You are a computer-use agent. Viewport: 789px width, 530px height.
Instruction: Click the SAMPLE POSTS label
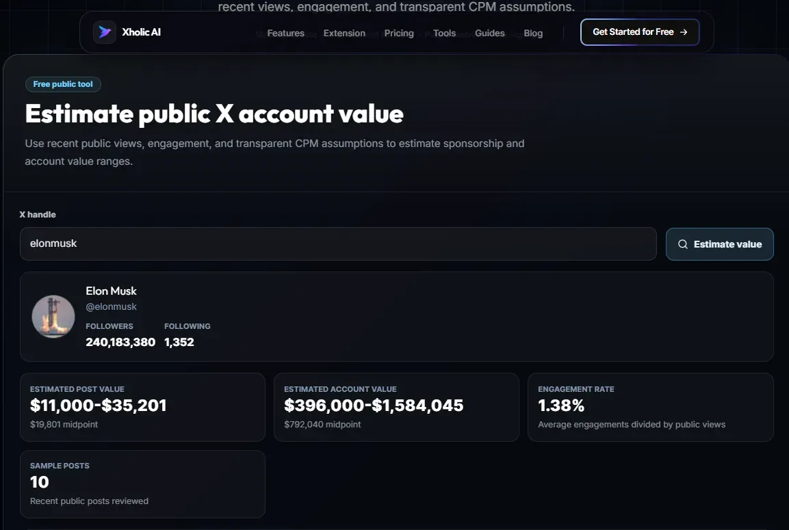(x=60, y=466)
